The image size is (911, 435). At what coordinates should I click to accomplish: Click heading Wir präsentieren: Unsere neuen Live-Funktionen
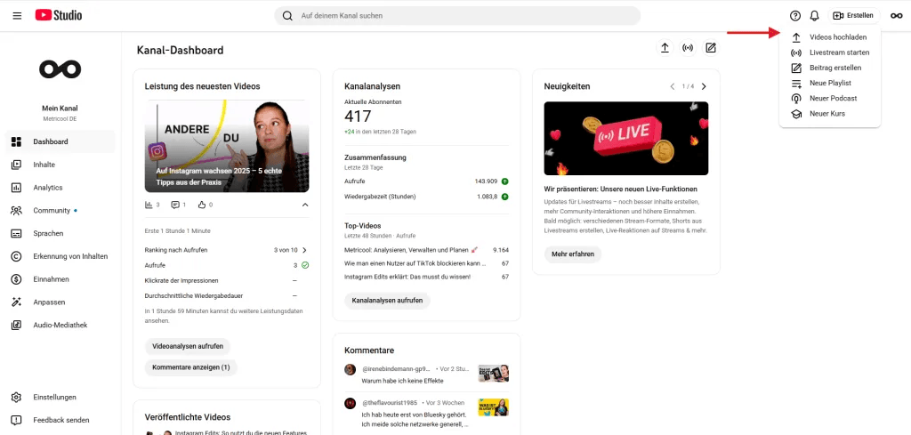620,189
